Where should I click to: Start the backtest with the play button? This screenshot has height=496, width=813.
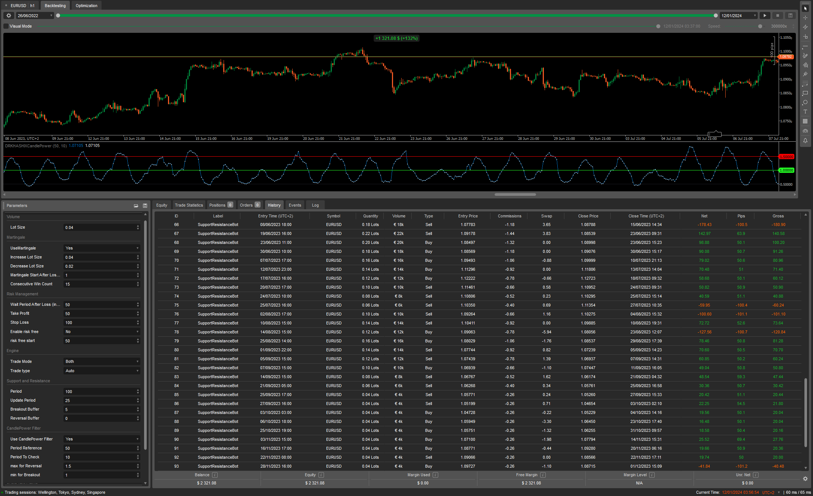click(x=765, y=15)
